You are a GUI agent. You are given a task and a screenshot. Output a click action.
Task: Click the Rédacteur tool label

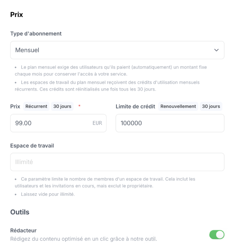coord(23,230)
